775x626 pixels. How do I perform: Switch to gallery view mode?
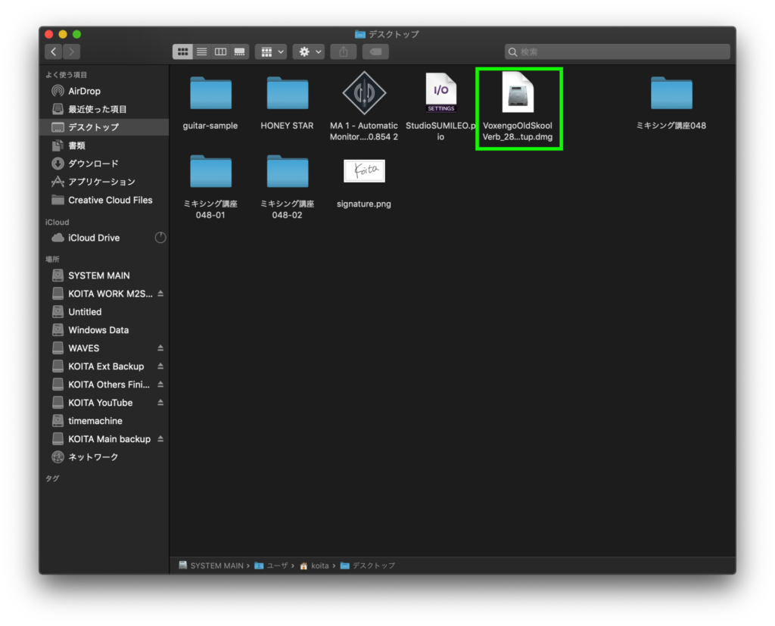pyautogui.click(x=239, y=51)
